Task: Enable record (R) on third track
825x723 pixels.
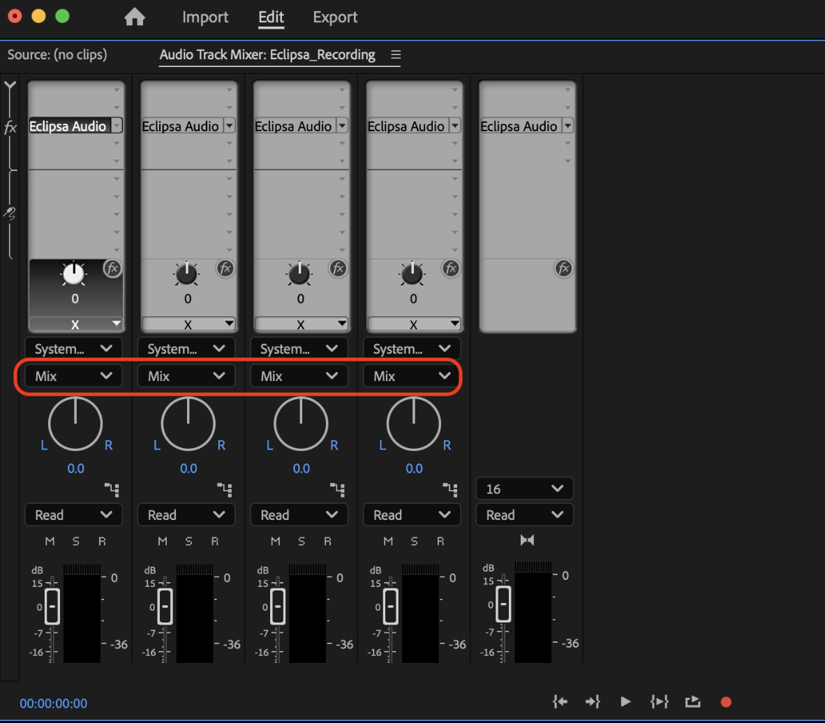Action: [x=327, y=541]
